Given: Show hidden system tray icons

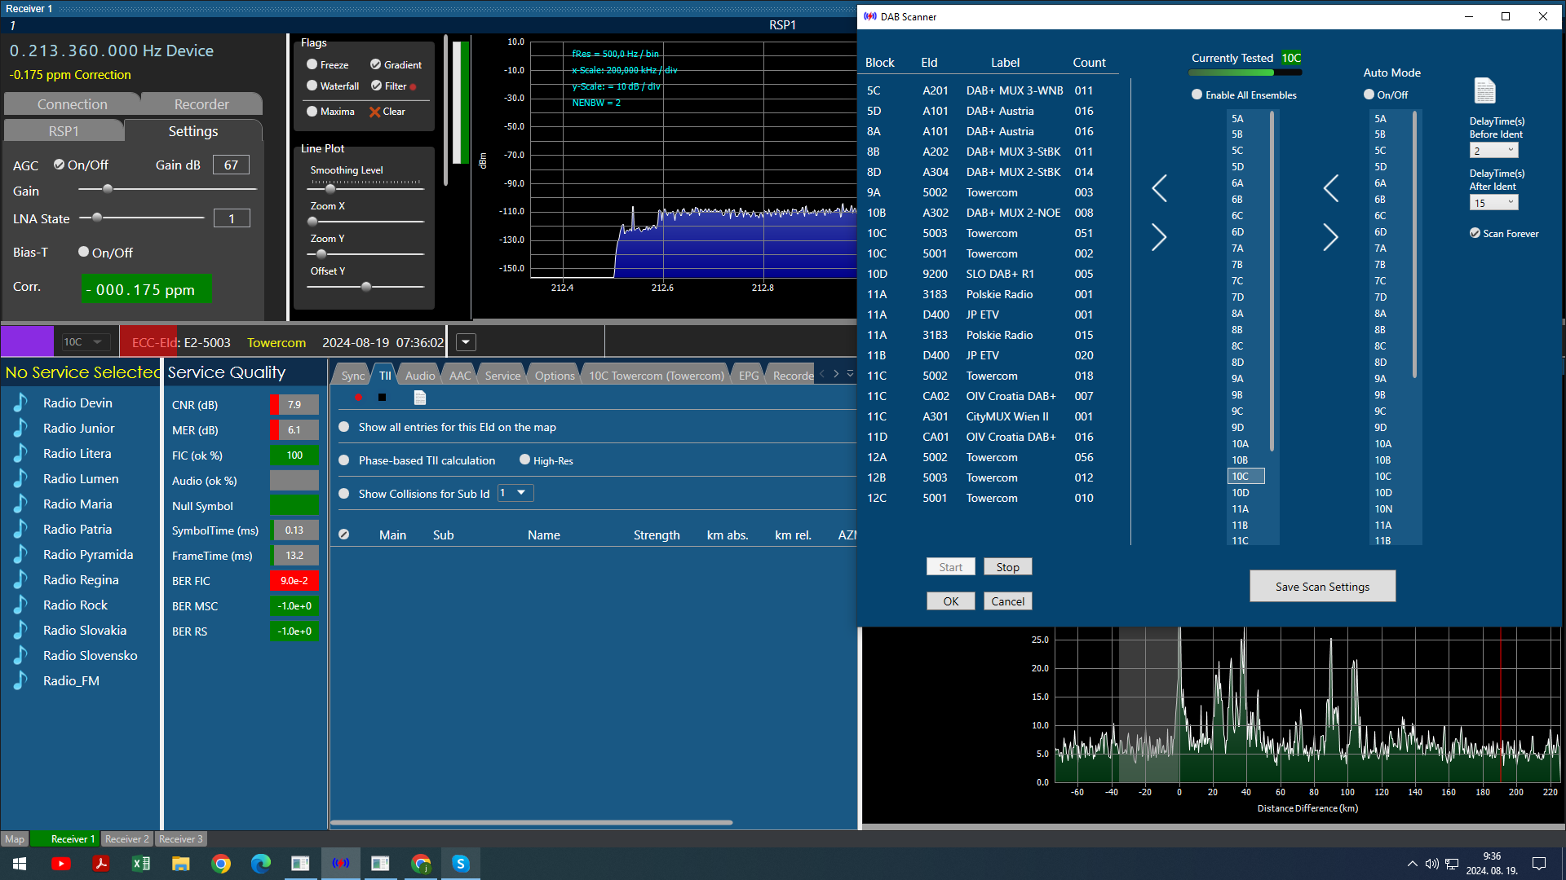Looking at the screenshot, I should click(1412, 864).
